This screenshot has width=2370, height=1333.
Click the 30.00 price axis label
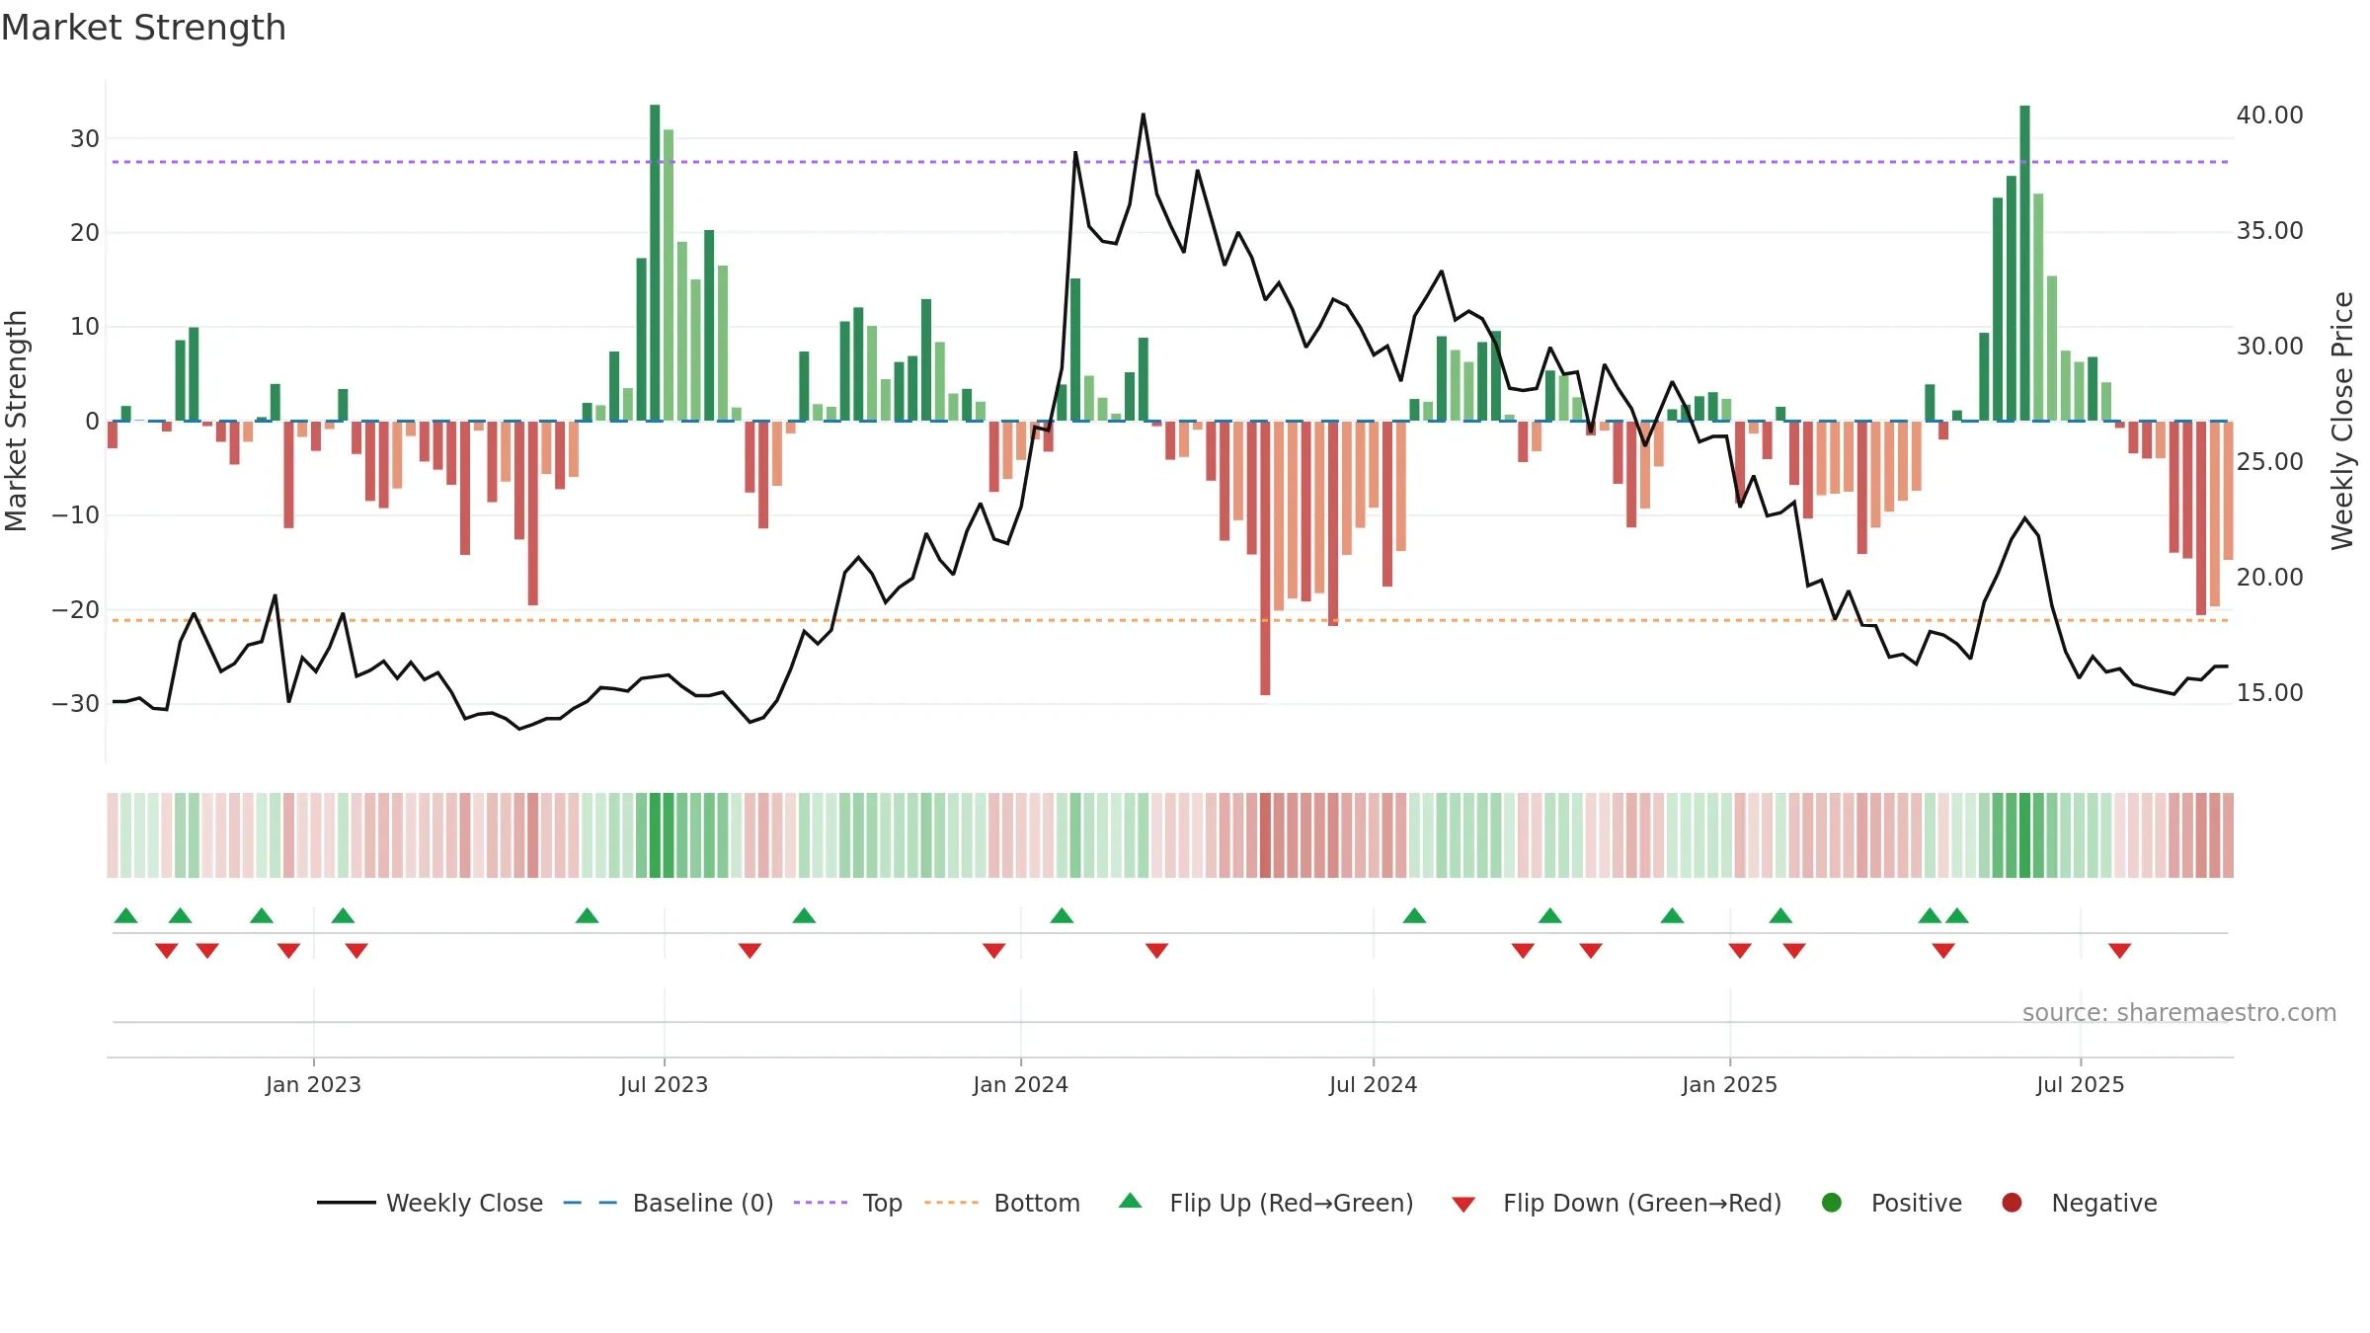[2269, 346]
